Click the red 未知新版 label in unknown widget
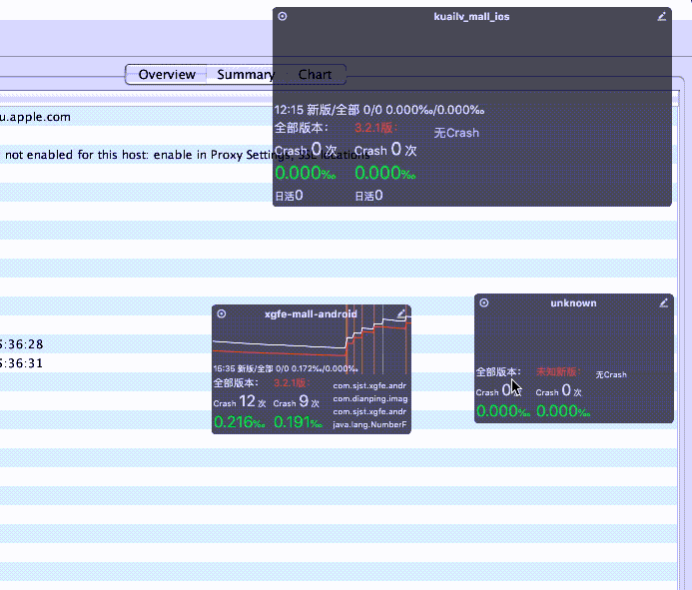692x590 pixels. click(x=557, y=372)
